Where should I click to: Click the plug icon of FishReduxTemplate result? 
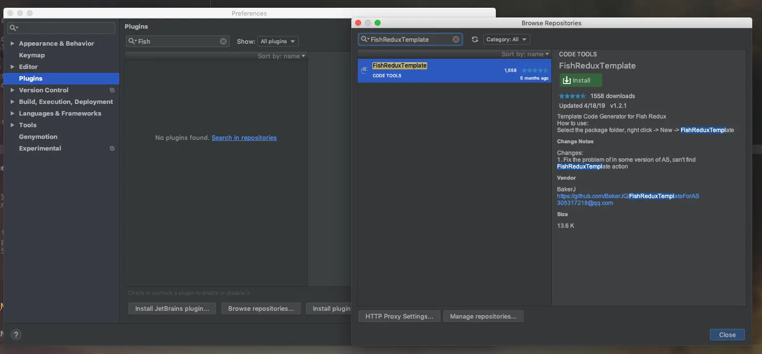pyautogui.click(x=364, y=71)
